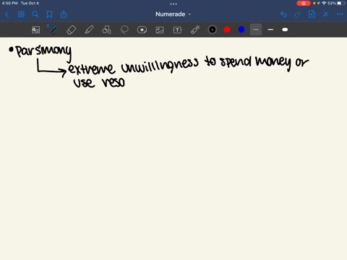
Task: Redo the last action
Action: coord(298,14)
